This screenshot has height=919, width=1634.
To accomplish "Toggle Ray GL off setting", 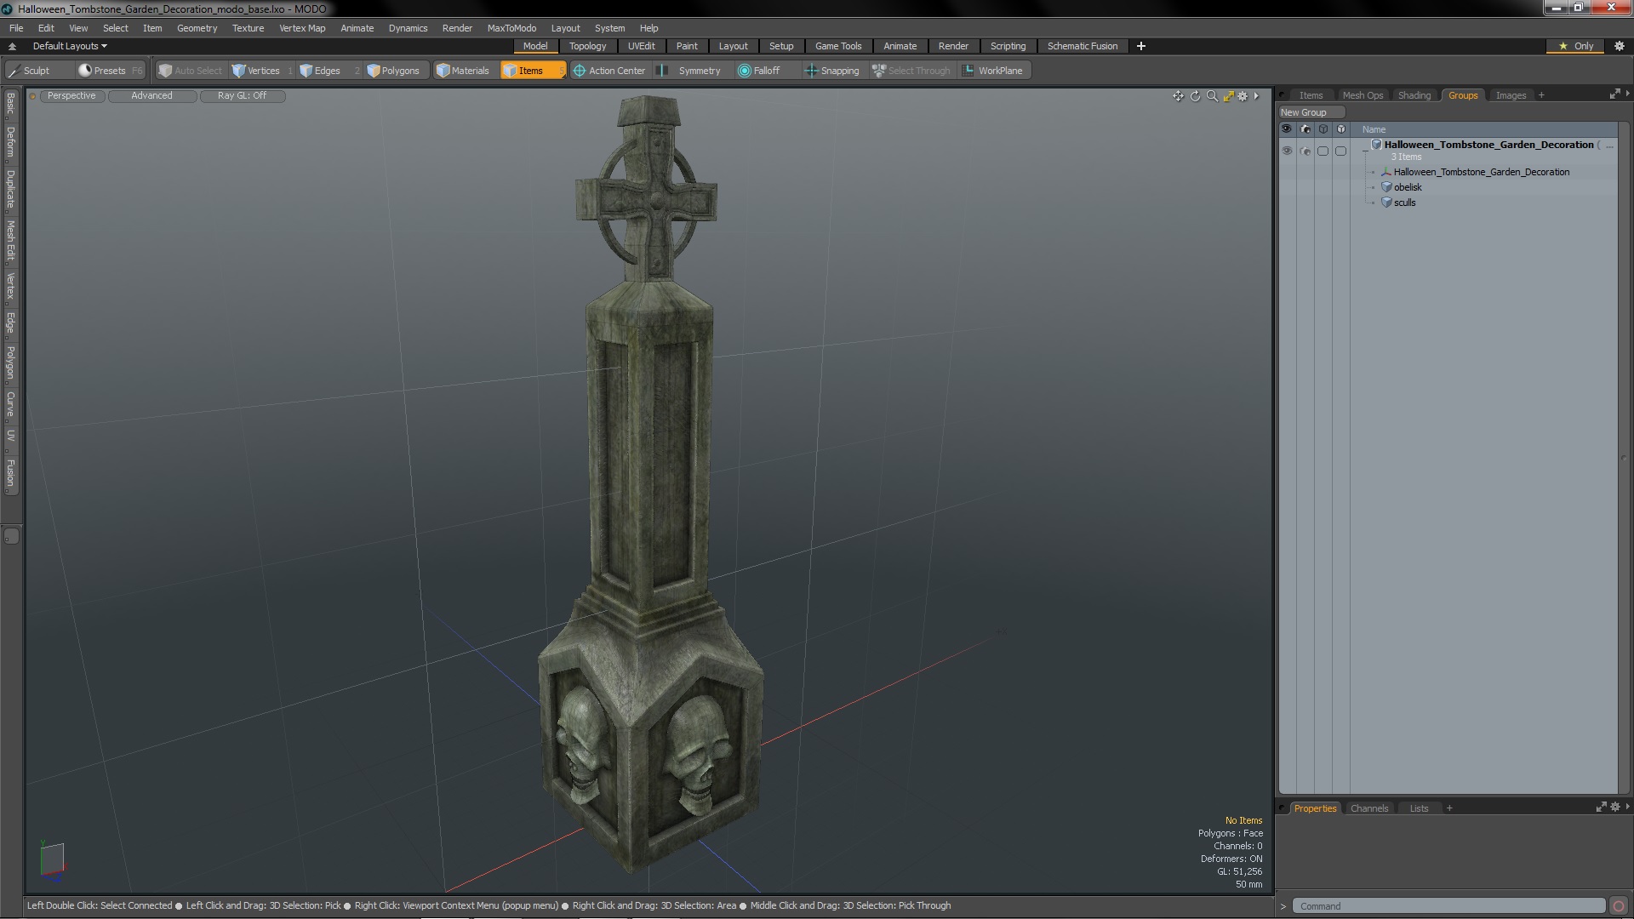I will (242, 96).
